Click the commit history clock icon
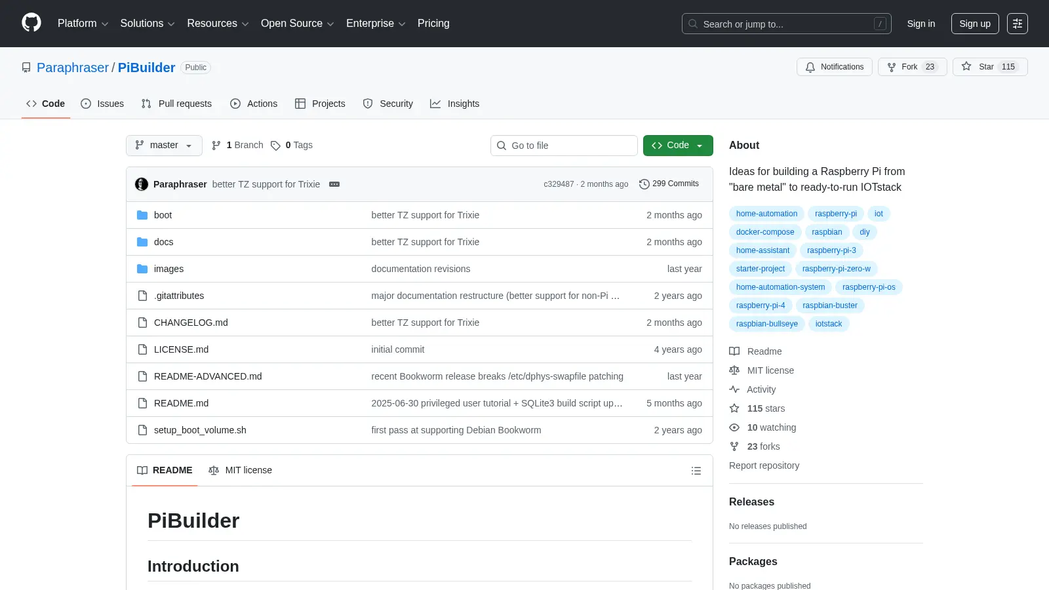This screenshot has height=590, width=1049. coord(644,184)
